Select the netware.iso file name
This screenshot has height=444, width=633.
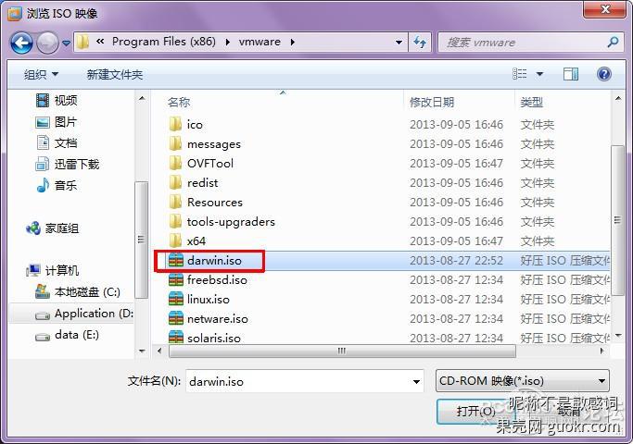click(x=218, y=318)
